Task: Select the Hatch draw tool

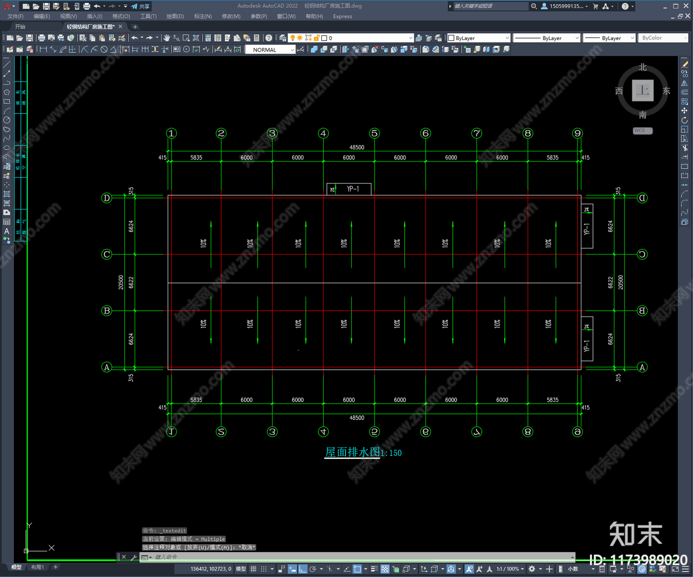Action: 6,194
